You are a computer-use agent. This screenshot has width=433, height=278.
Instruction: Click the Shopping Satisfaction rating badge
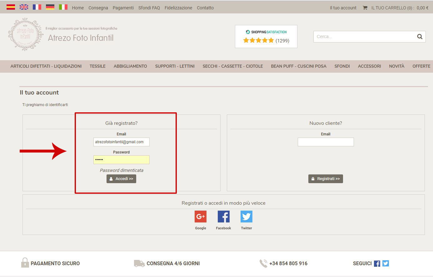pos(266,37)
